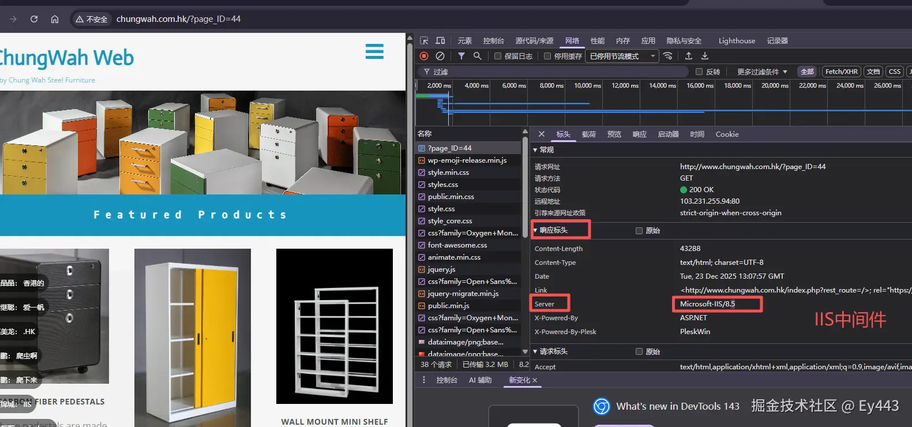Click the request list scrollbar down arrow
Image resolution: width=912 pixels, height=427 pixels.
click(525, 351)
